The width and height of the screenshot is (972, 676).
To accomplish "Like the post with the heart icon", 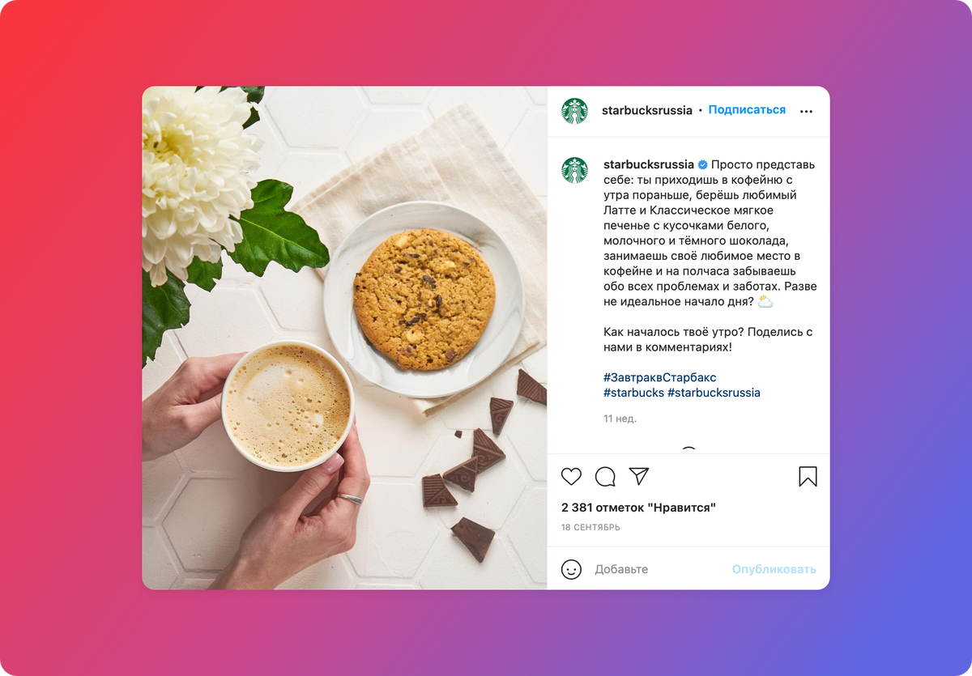I will [571, 476].
